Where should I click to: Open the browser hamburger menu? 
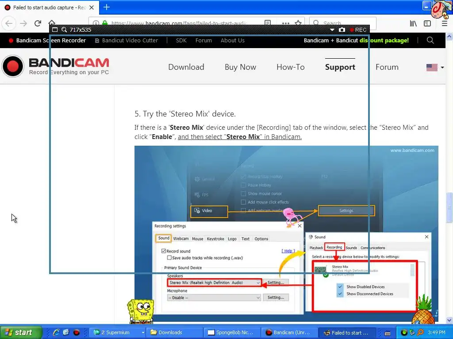(445, 23)
